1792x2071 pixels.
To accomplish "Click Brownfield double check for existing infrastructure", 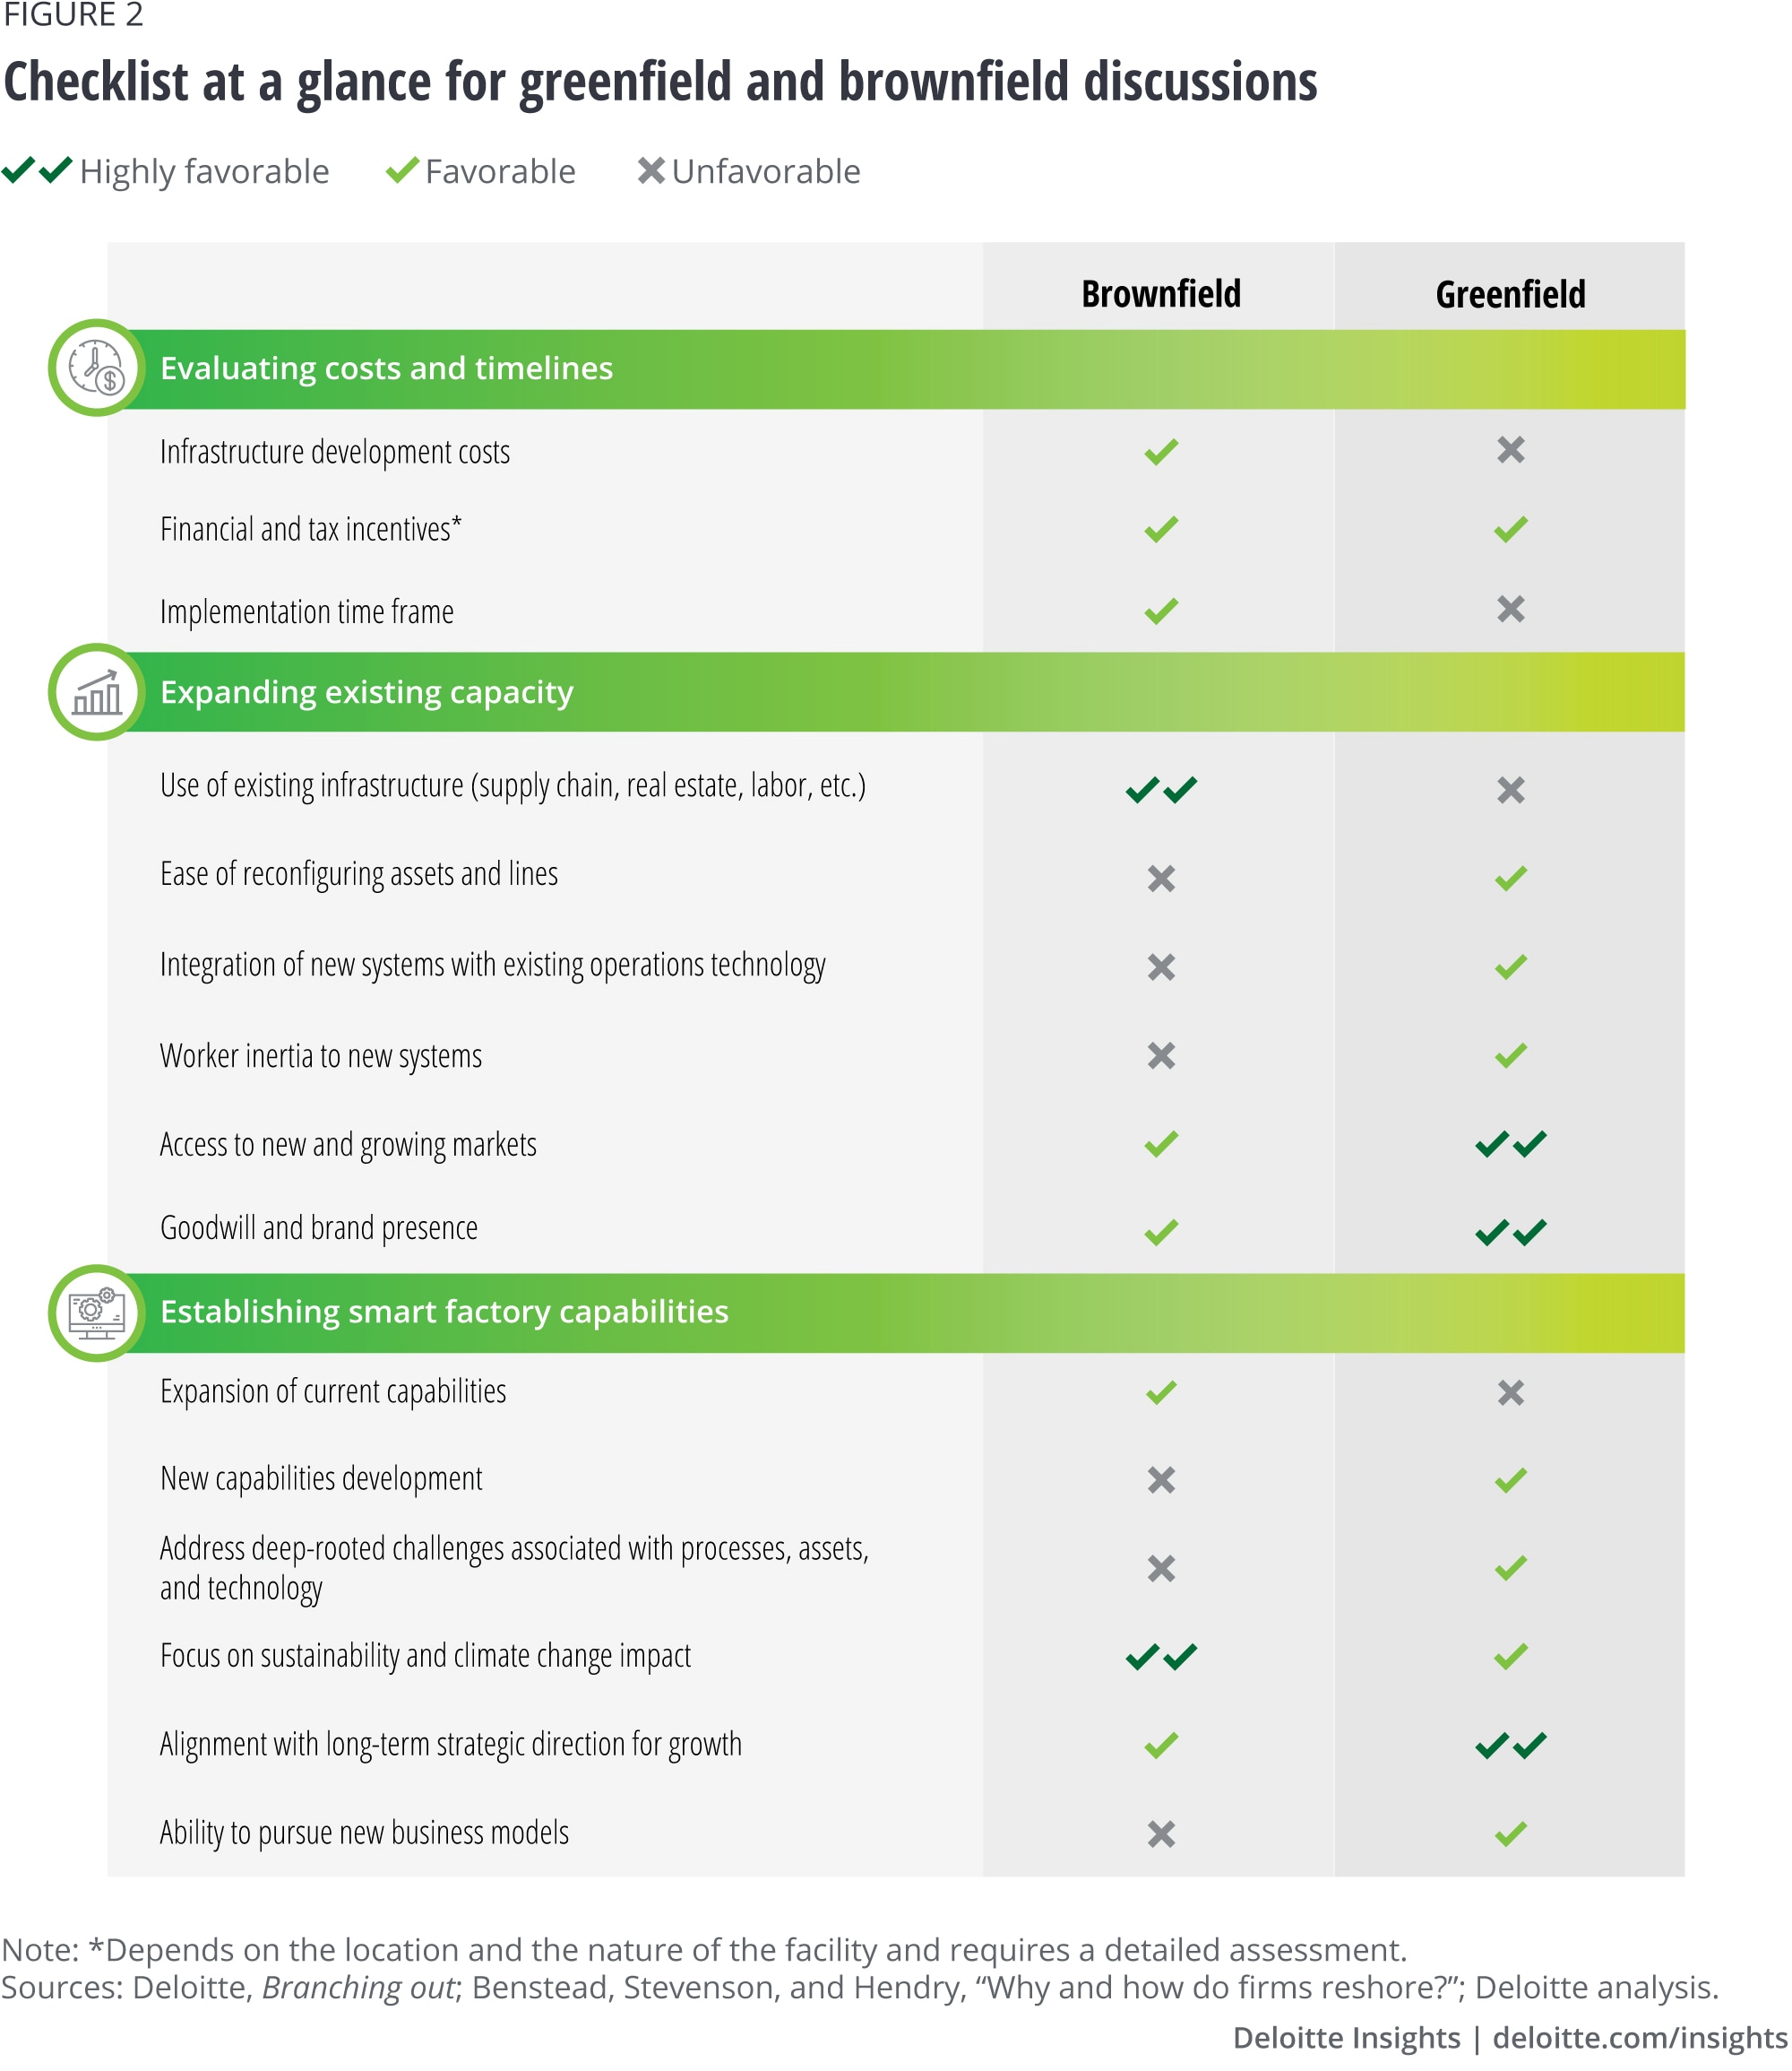I will pos(1160,791).
